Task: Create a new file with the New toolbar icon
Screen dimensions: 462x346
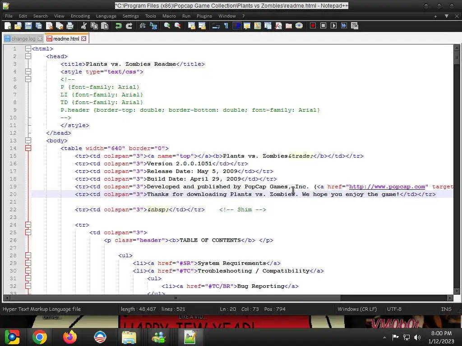Action: click(x=8, y=26)
